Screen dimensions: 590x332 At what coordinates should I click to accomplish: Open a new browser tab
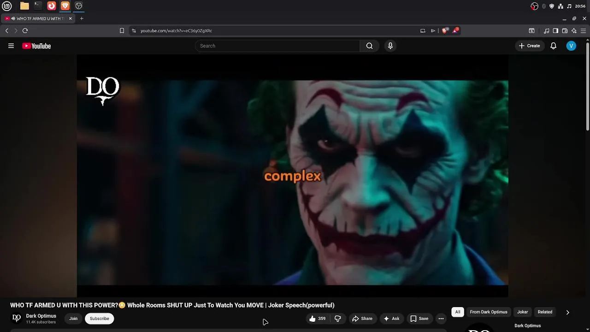click(x=82, y=18)
